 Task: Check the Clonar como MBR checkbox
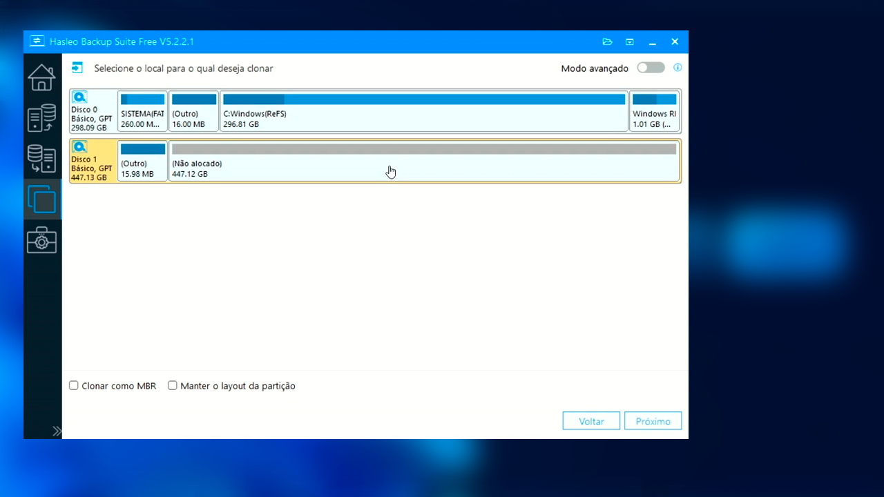(x=73, y=385)
